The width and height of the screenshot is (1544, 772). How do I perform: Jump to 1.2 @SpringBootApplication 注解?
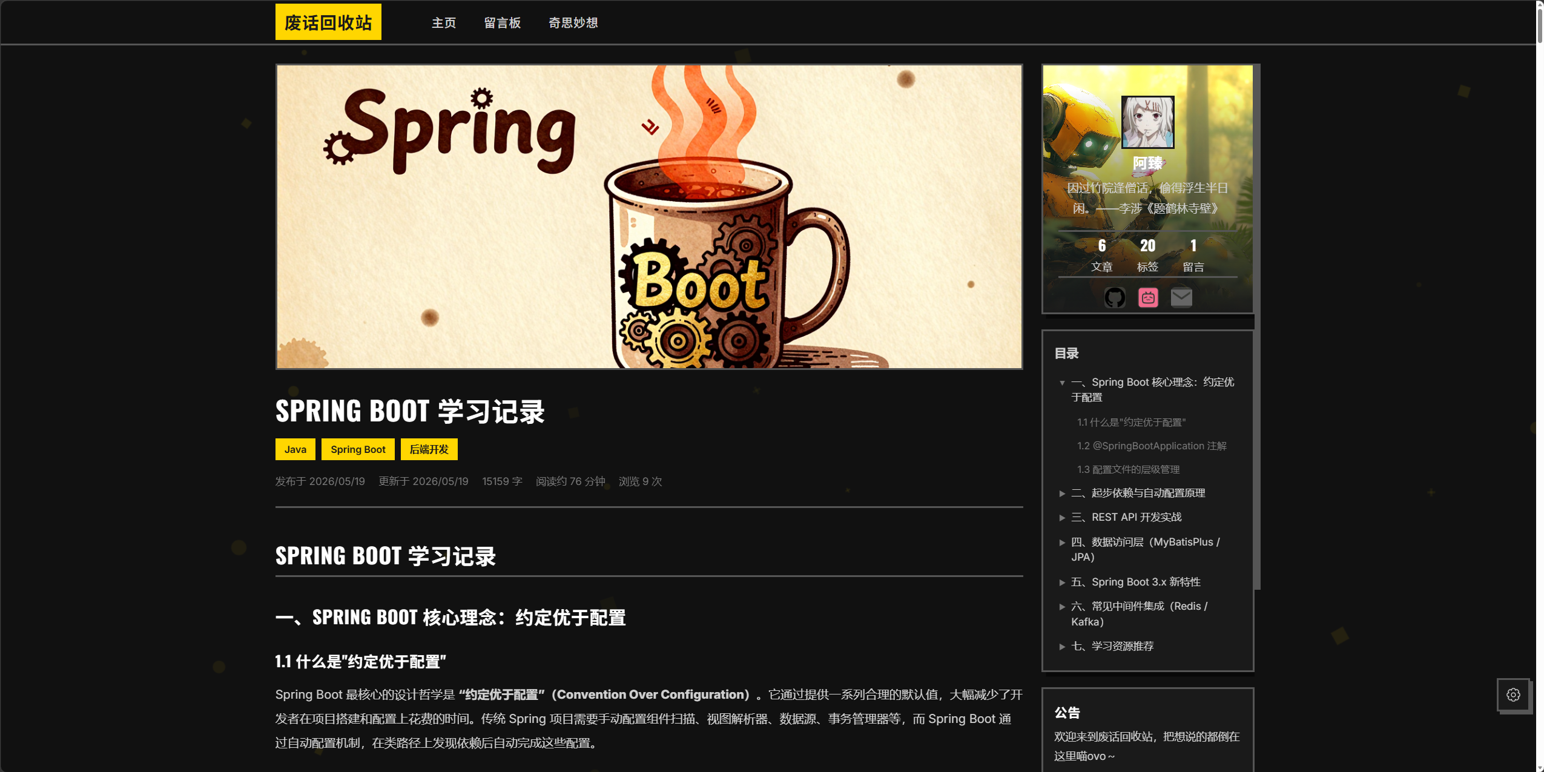1152,446
